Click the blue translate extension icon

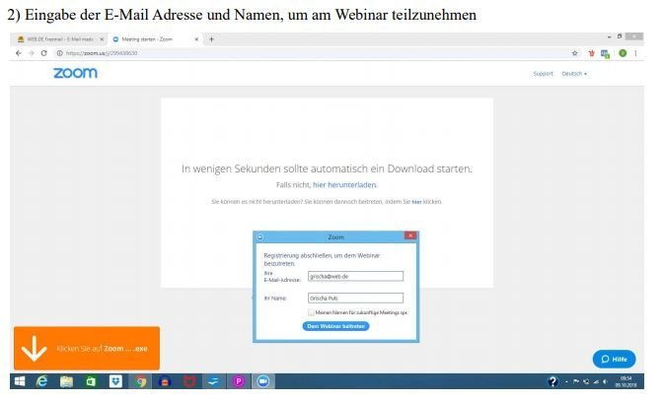[x=606, y=53]
